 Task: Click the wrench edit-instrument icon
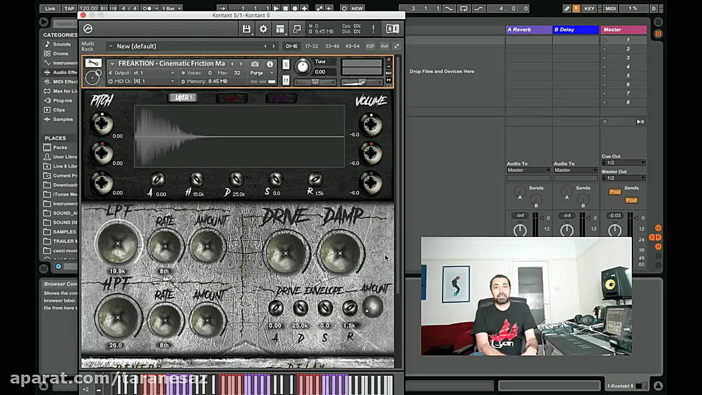tap(93, 63)
